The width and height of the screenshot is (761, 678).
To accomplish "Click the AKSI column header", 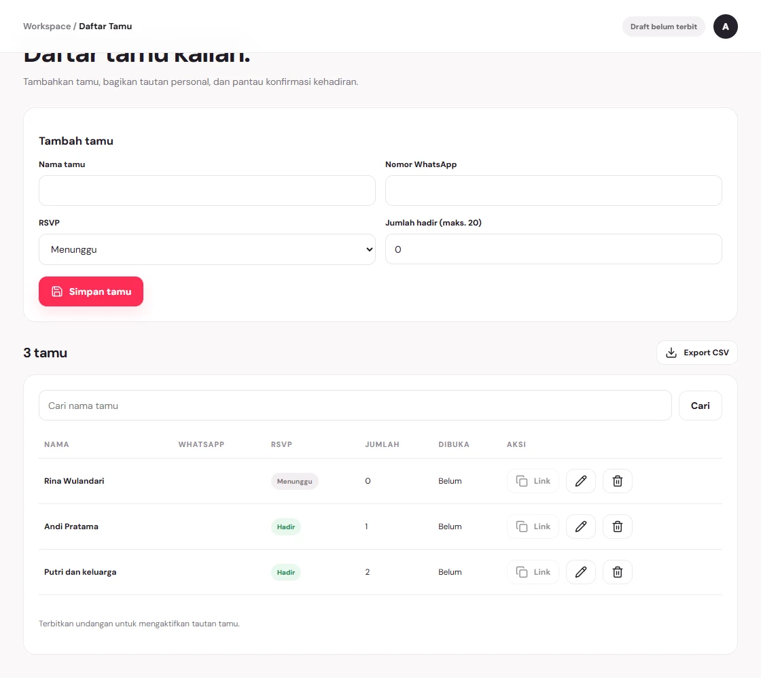I will (516, 444).
